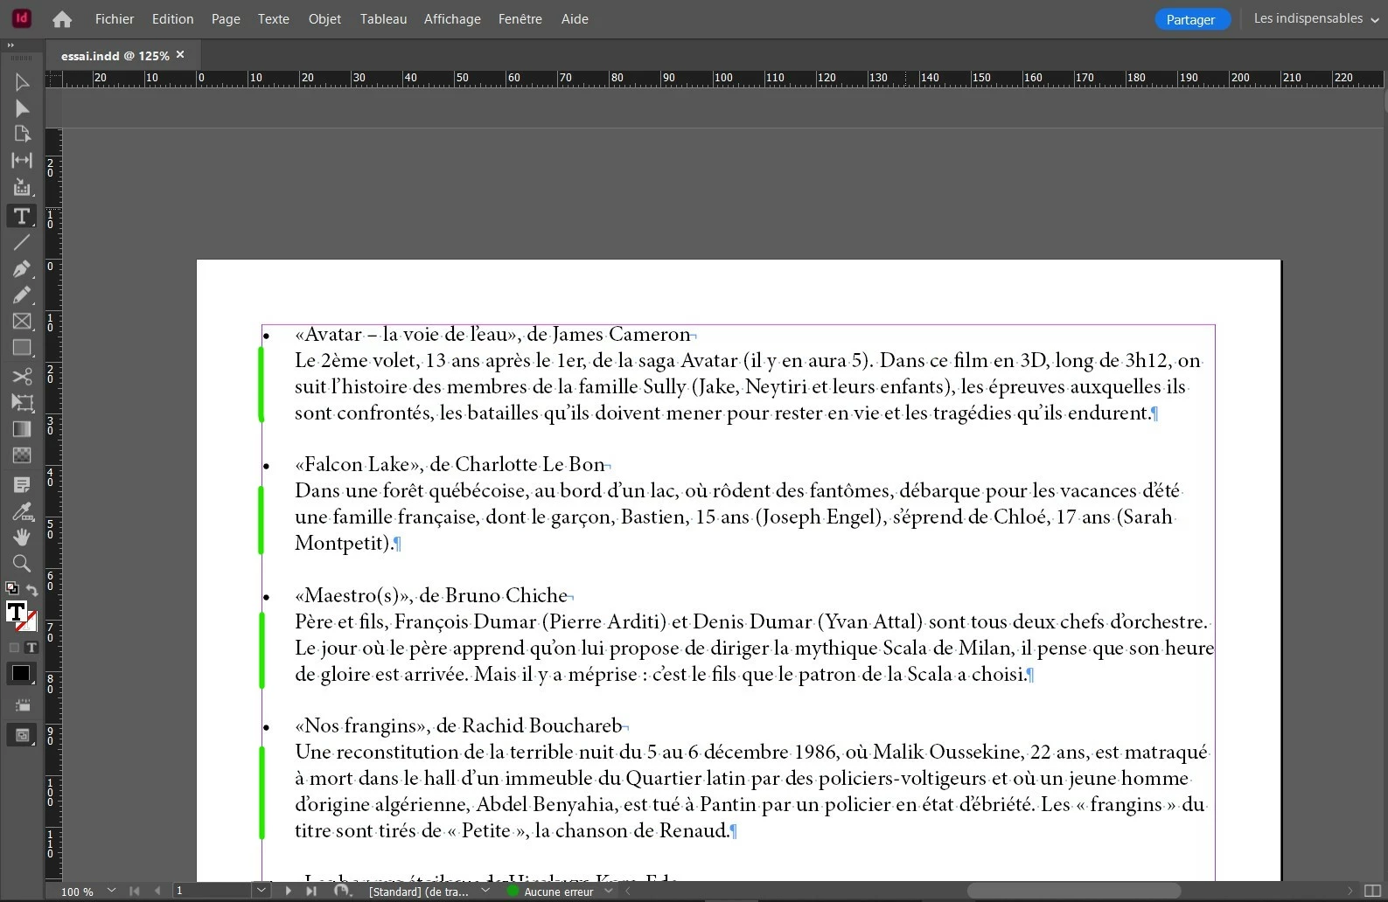1388x902 pixels.
Task: Expand the collapsed tools panel arrows
Action: (x=10, y=45)
